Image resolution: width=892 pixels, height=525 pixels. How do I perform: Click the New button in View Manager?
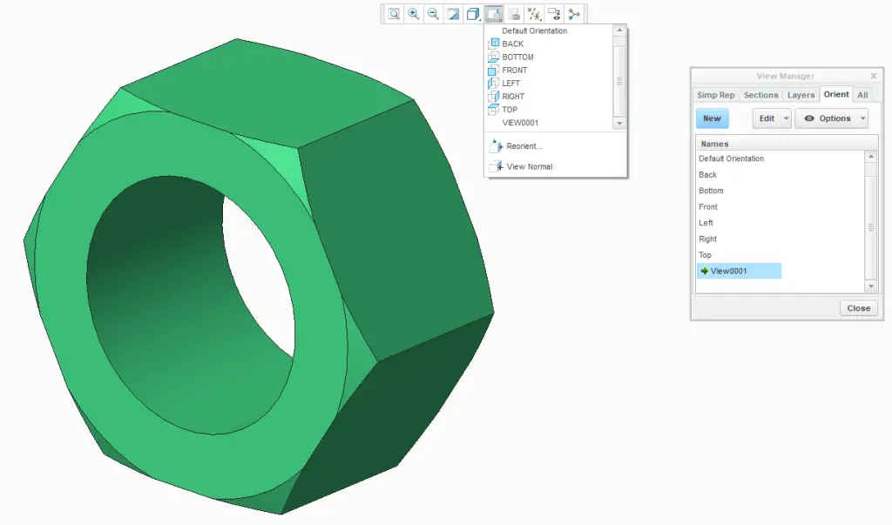(712, 118)
